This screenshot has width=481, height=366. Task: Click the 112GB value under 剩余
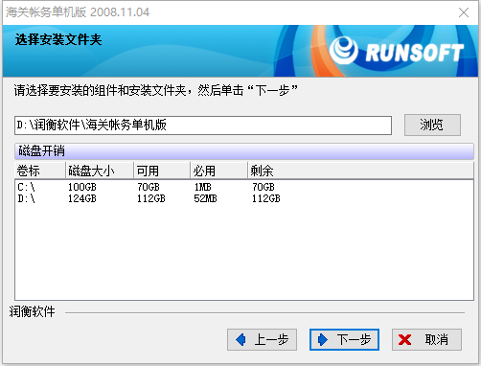click(266, 198)
